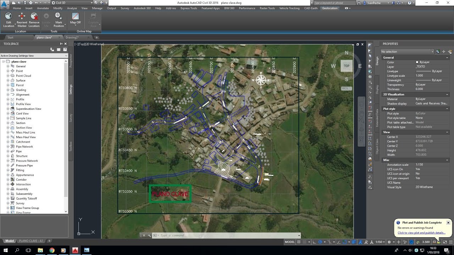Click the Lineweight ByLayer line sample
The width and height of the screenshot is (454, 255).
(x=423, y=80)
